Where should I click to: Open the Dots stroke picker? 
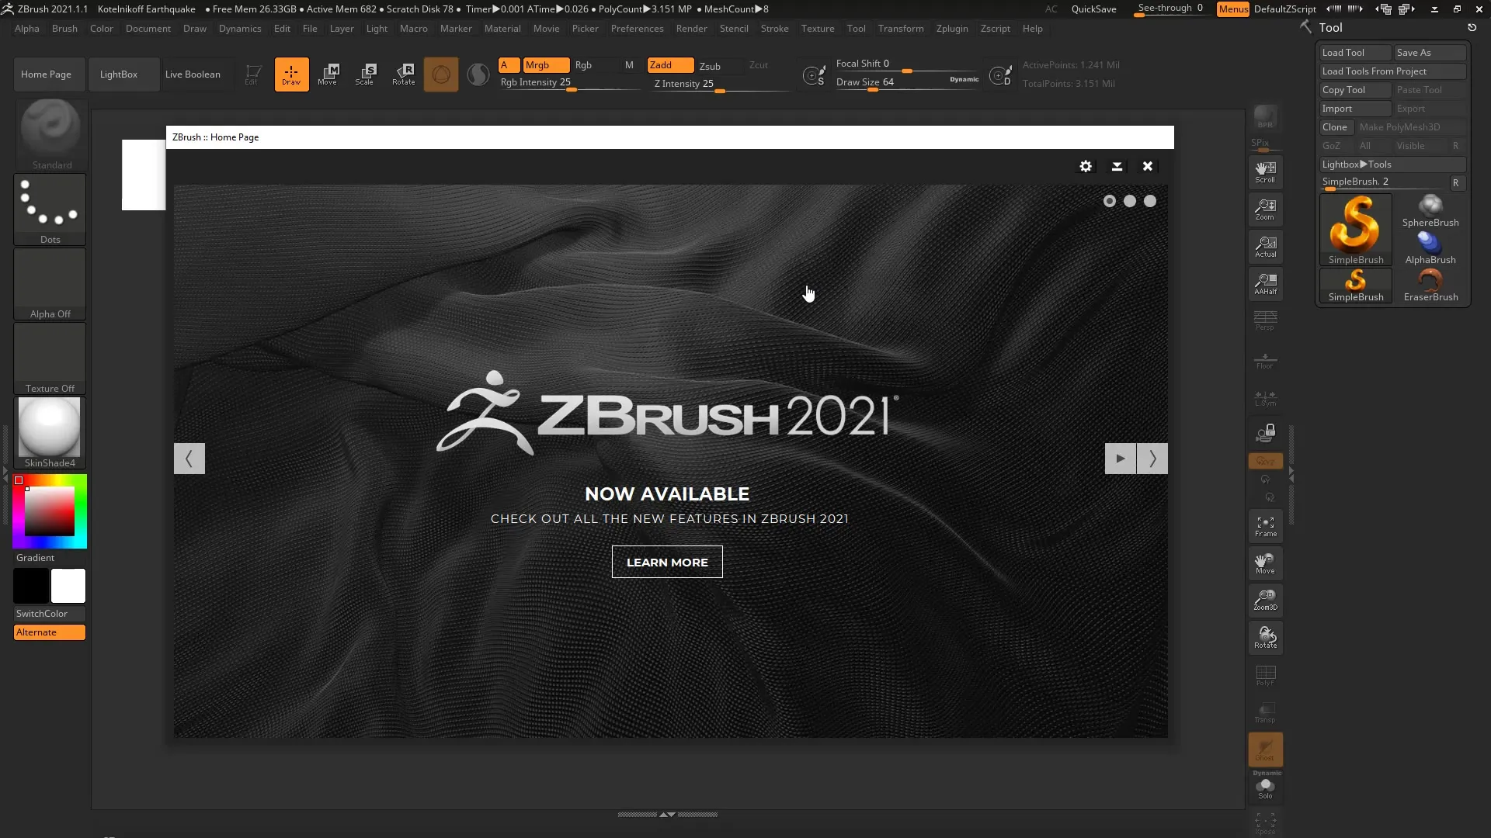(x=50, y=209)
